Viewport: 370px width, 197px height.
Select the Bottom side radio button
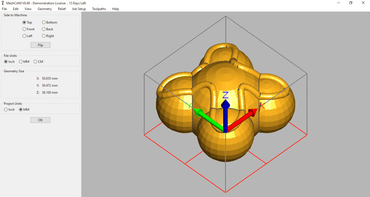(x=49, y=22)
